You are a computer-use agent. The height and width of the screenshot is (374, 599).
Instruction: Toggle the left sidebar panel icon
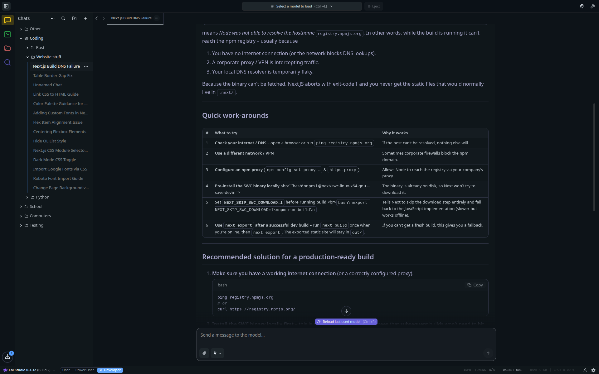click(x=6, y=6)
